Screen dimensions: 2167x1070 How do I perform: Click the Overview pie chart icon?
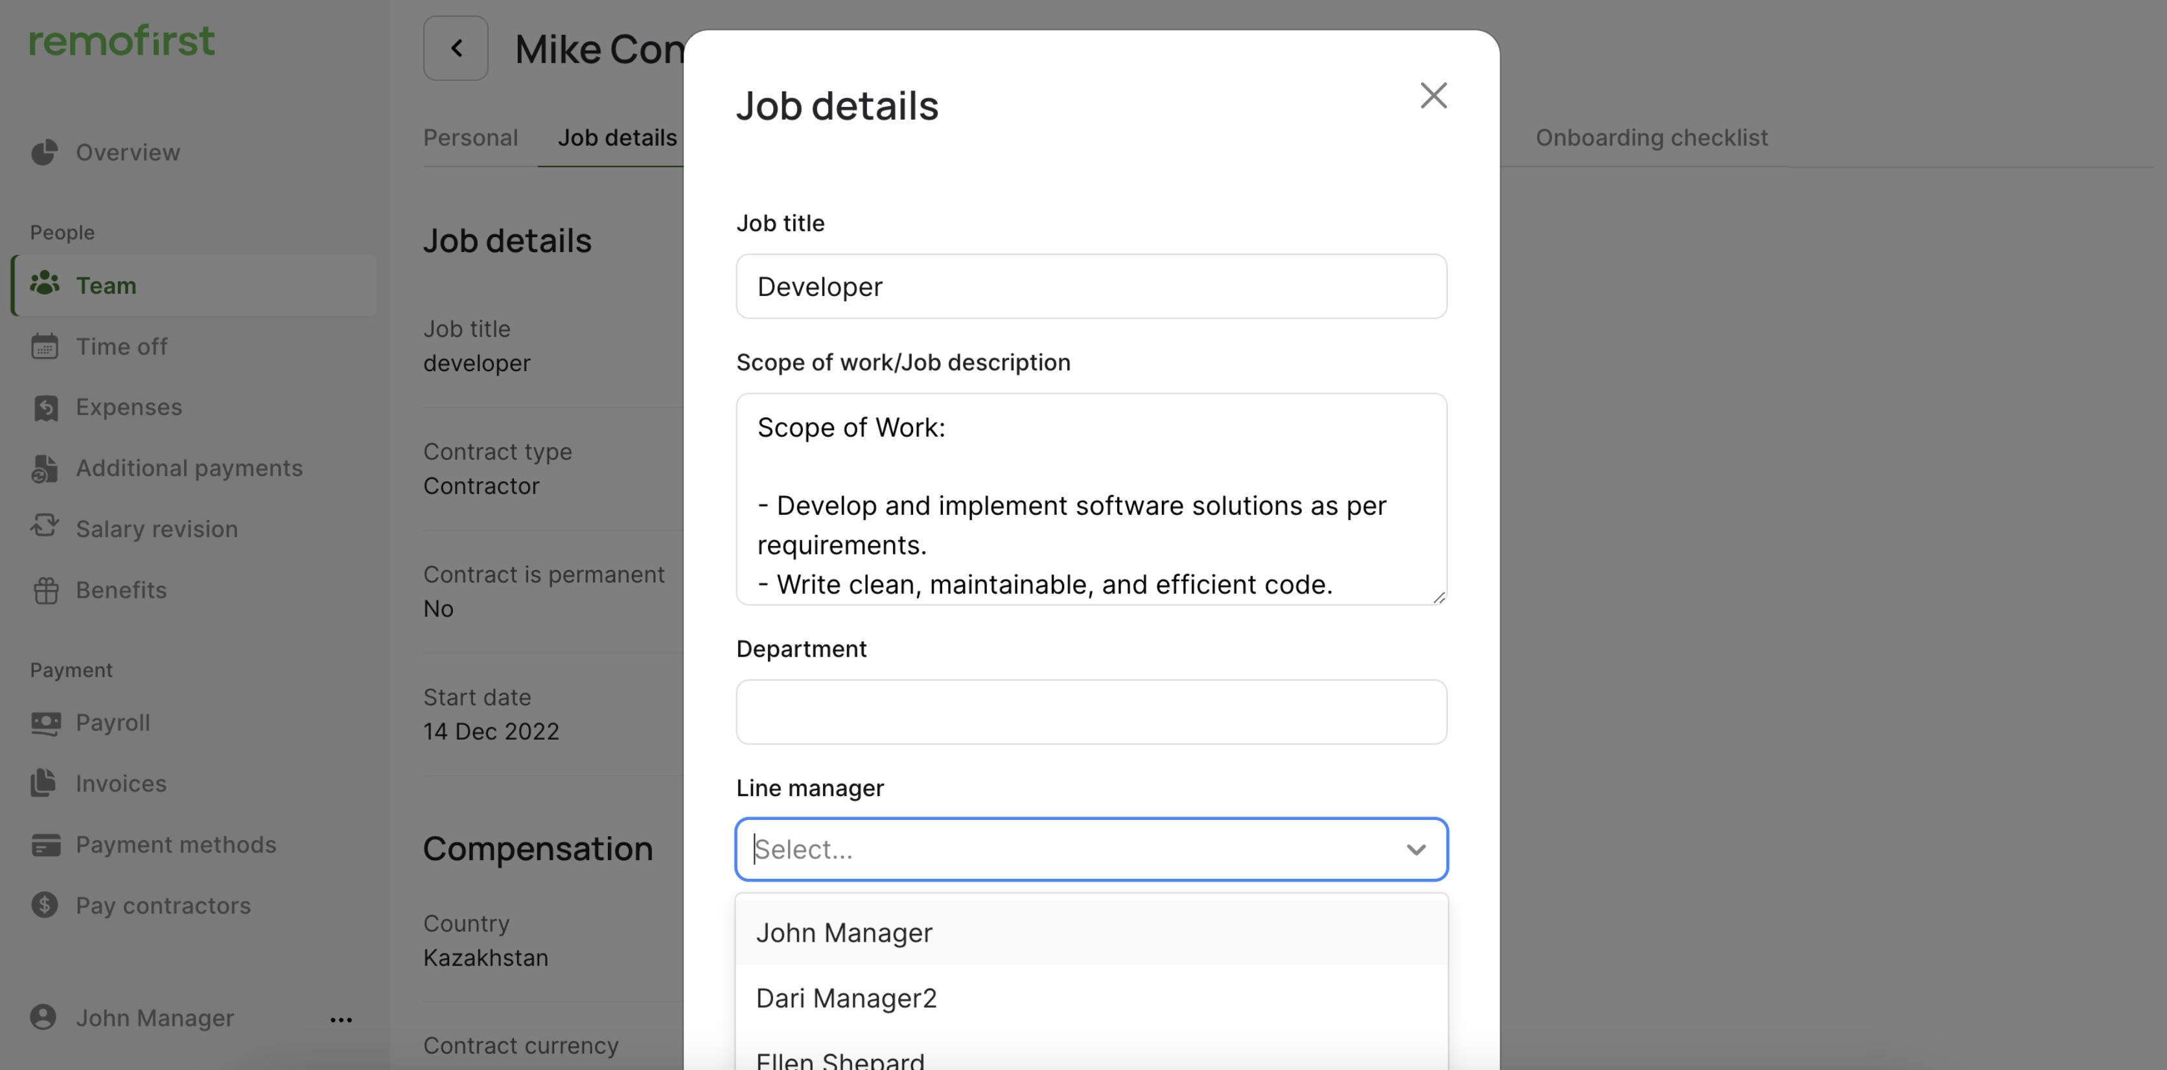tap(45, 152)
